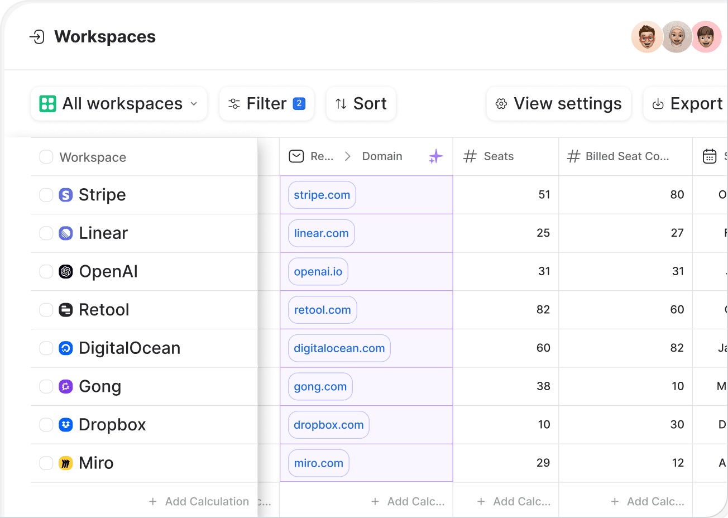
Task: Click the Retool logo icon
Action: pos(66,310)
